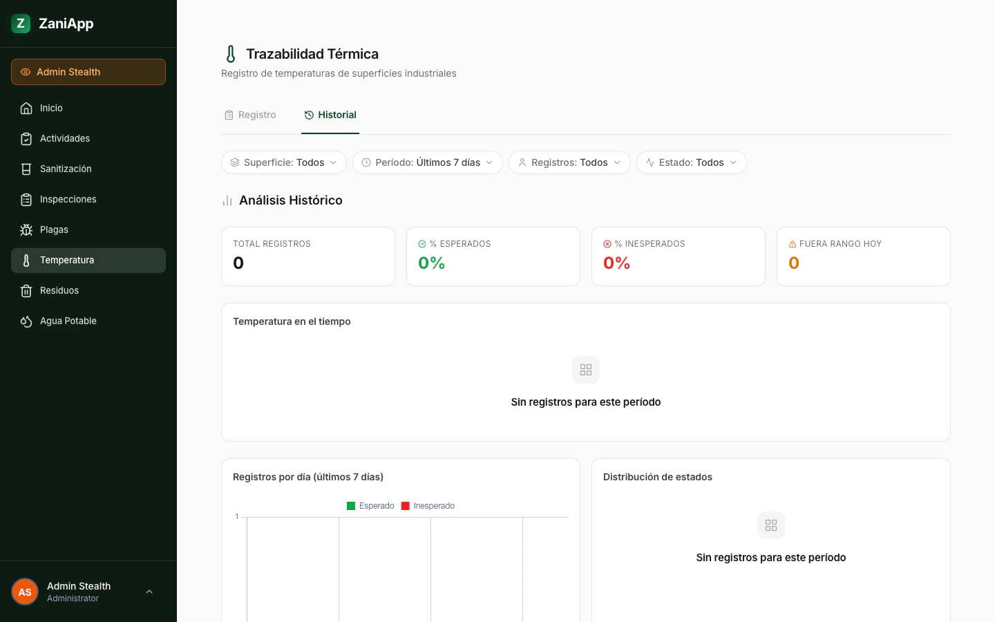Click the Residuos trash bin icon
This screenshot has height=622, width=995.
(26, 291)
